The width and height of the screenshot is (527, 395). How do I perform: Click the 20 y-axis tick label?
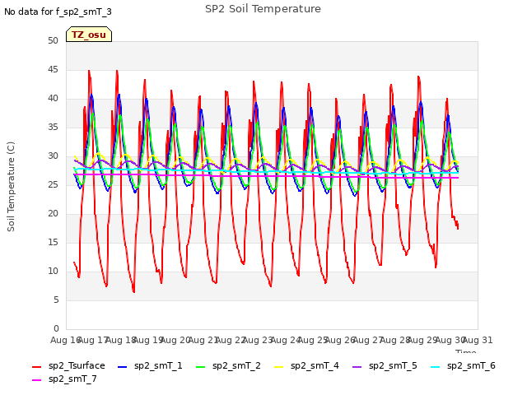[x=53, y=213]
